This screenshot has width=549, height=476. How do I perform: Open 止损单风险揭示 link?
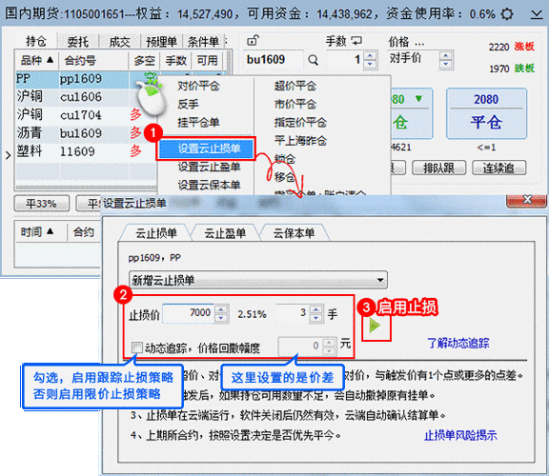460,435
